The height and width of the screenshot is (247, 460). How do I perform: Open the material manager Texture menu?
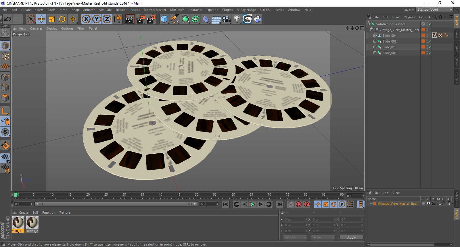[x=65, y=213]
